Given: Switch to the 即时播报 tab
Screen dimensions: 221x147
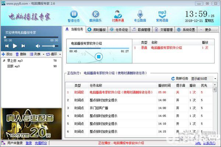Looking at the screenshot, I should 97,30.
